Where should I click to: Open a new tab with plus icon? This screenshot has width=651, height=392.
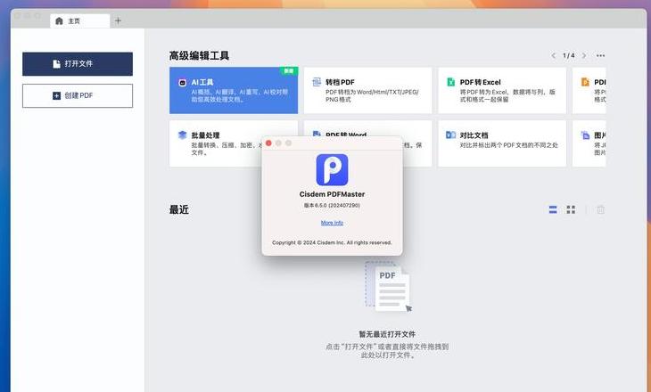click(118, 20)
